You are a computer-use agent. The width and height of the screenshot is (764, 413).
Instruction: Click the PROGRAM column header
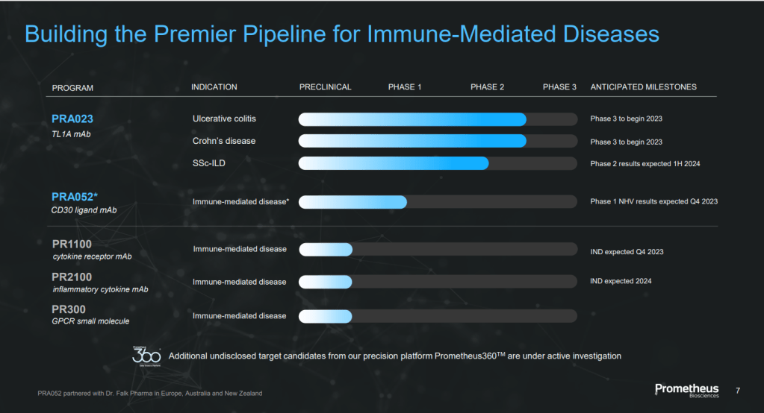[x=72, y=88]
